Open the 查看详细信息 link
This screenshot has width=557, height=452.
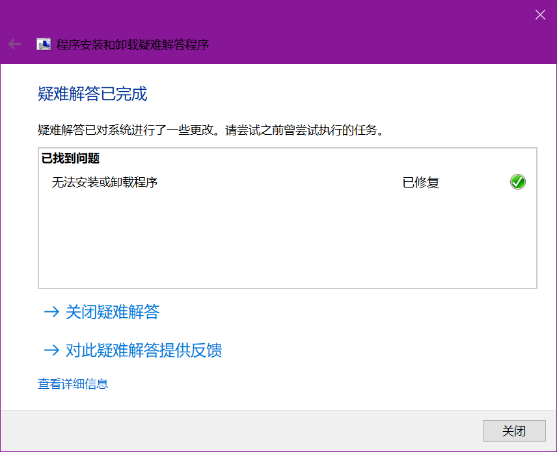pos(73,384)
